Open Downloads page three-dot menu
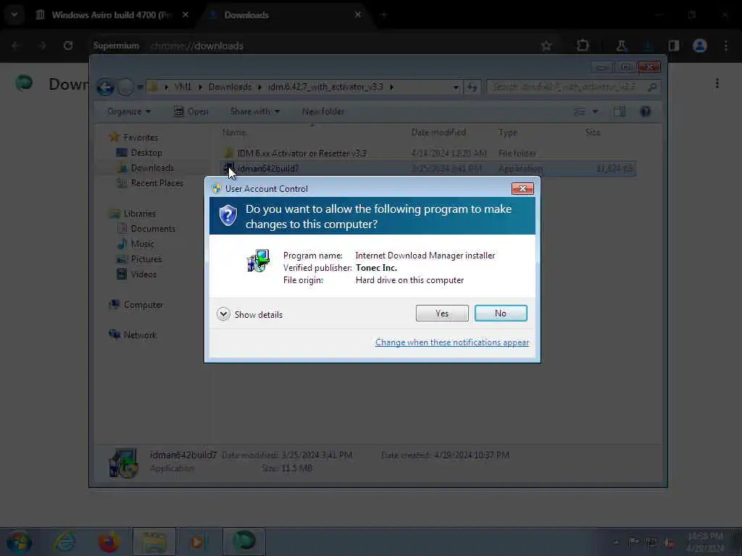 point(717,84)
